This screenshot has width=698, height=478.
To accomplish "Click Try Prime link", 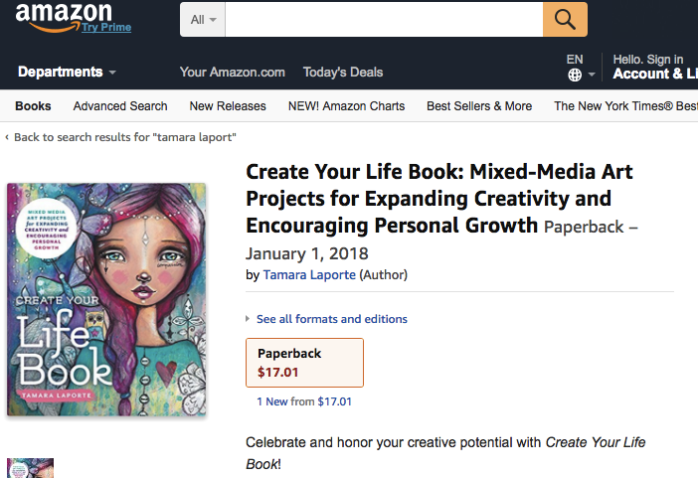I will tap(106, 28).
